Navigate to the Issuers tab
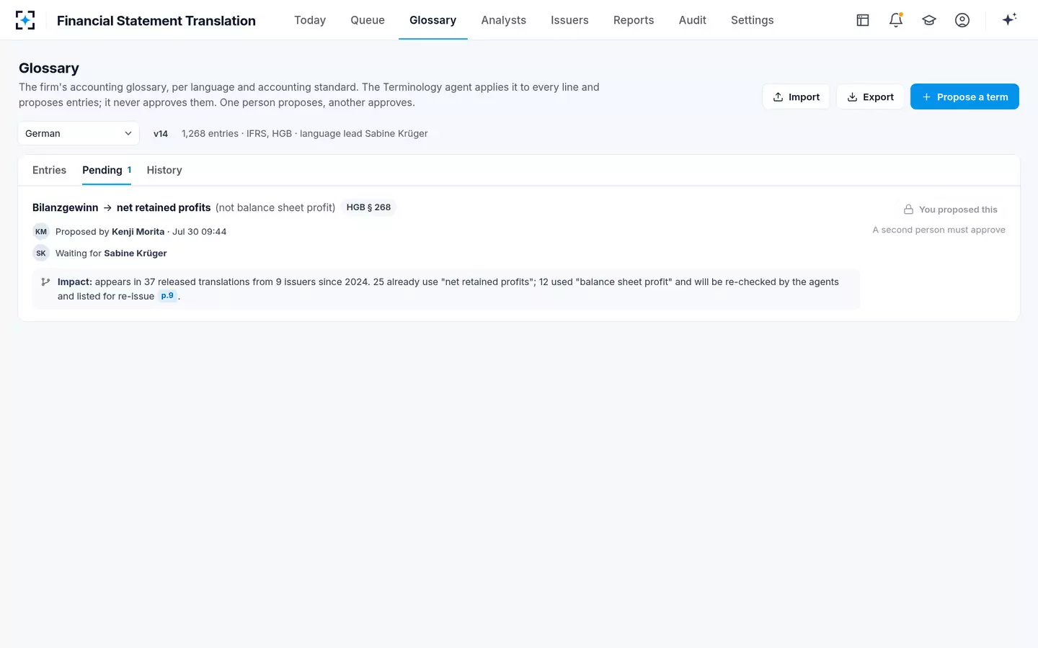This screenshot has height=648, width=1038. point(569,20)
